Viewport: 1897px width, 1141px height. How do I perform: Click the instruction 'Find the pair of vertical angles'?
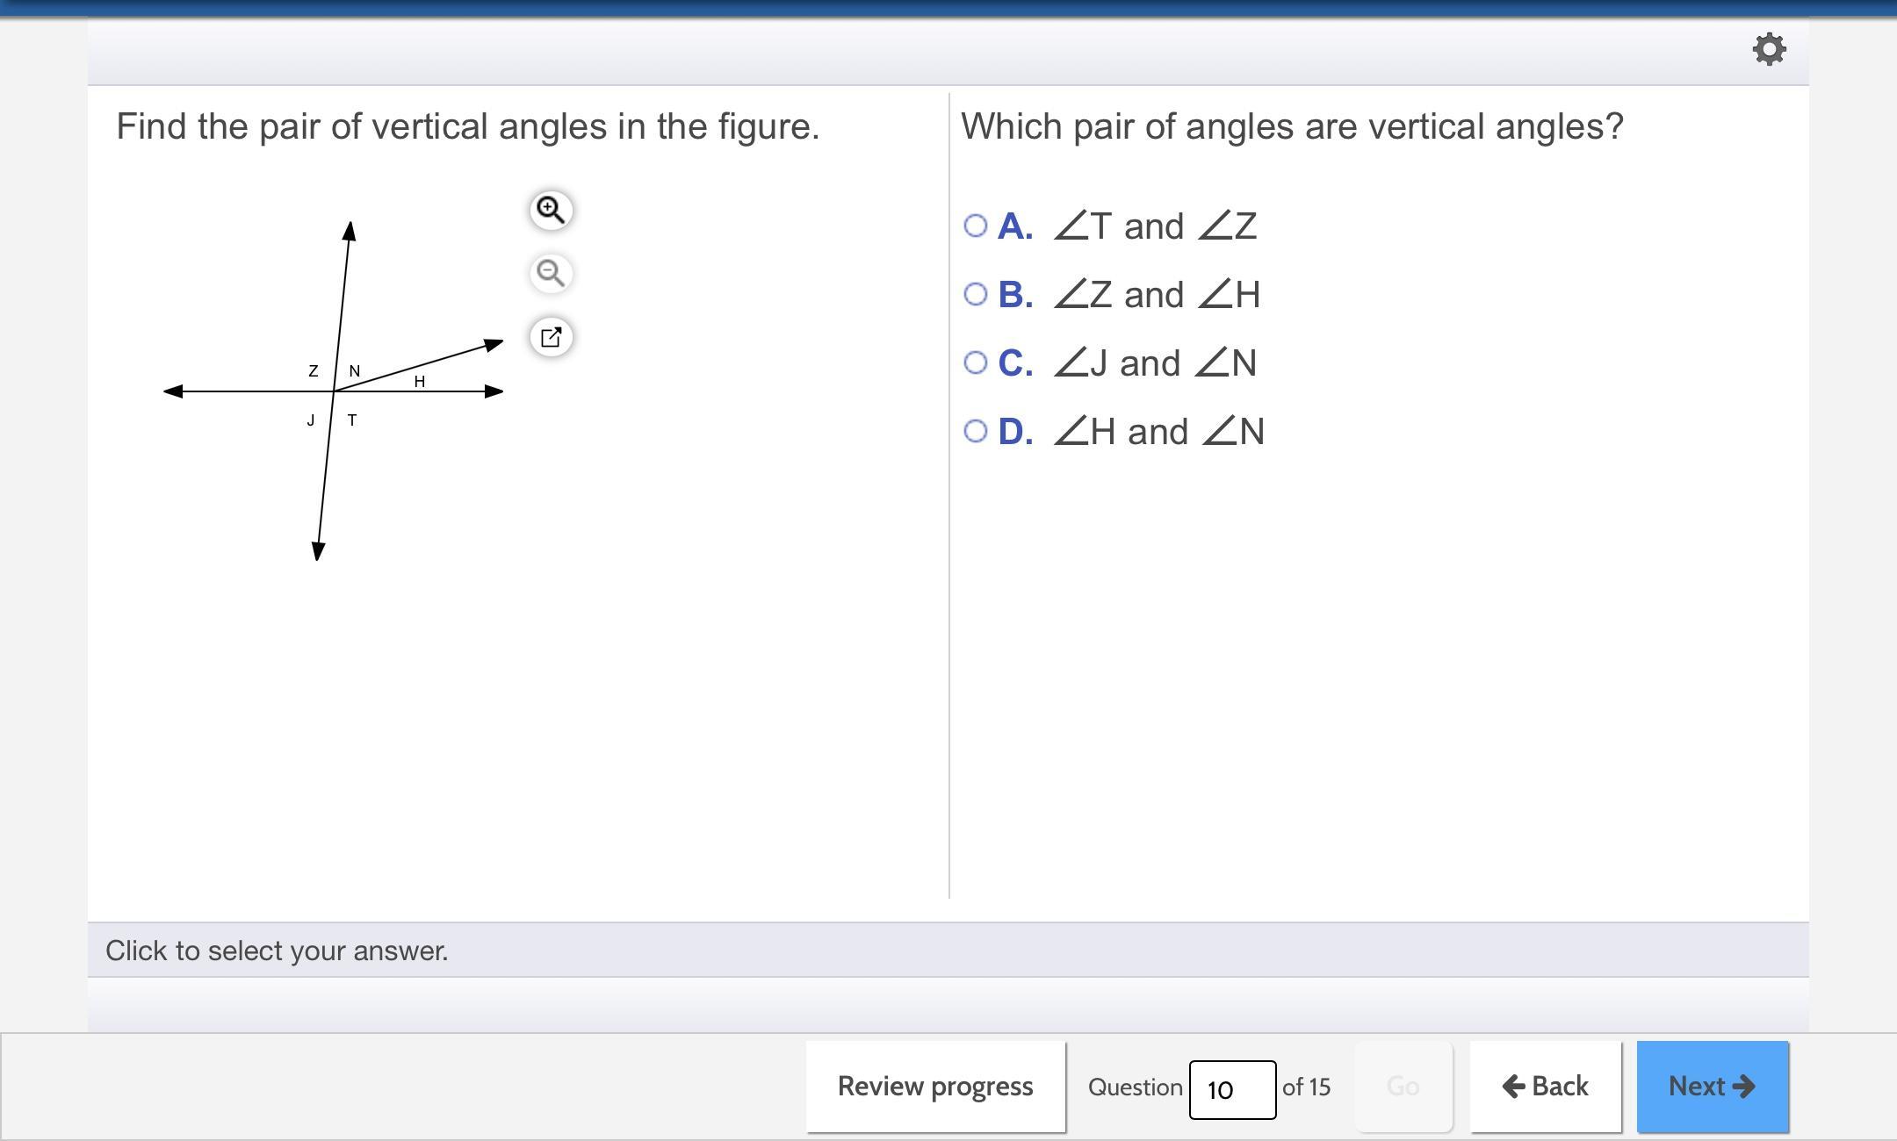(x=467, y=127)
